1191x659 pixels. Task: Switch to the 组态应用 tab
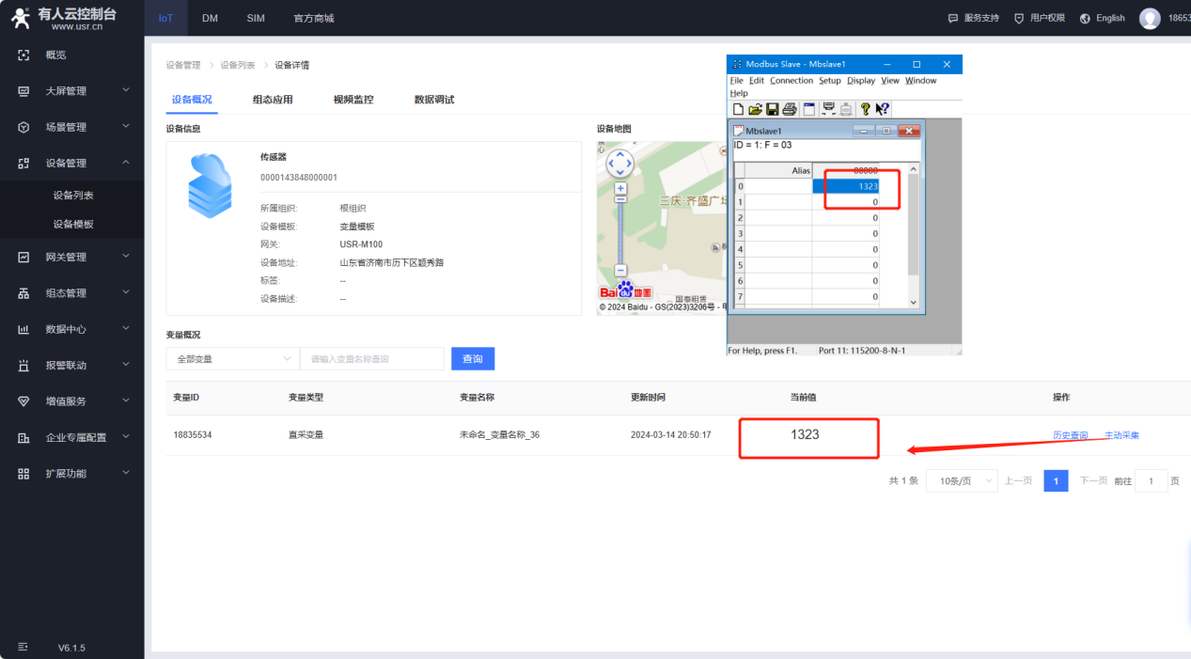pyautogui.click(x=273, y=100)
